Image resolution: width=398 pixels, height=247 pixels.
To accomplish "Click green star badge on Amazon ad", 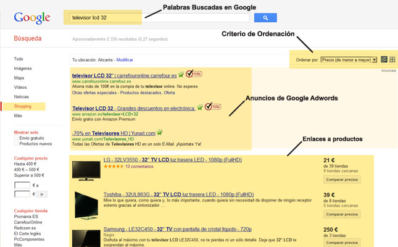I will (x=200, y=107).
